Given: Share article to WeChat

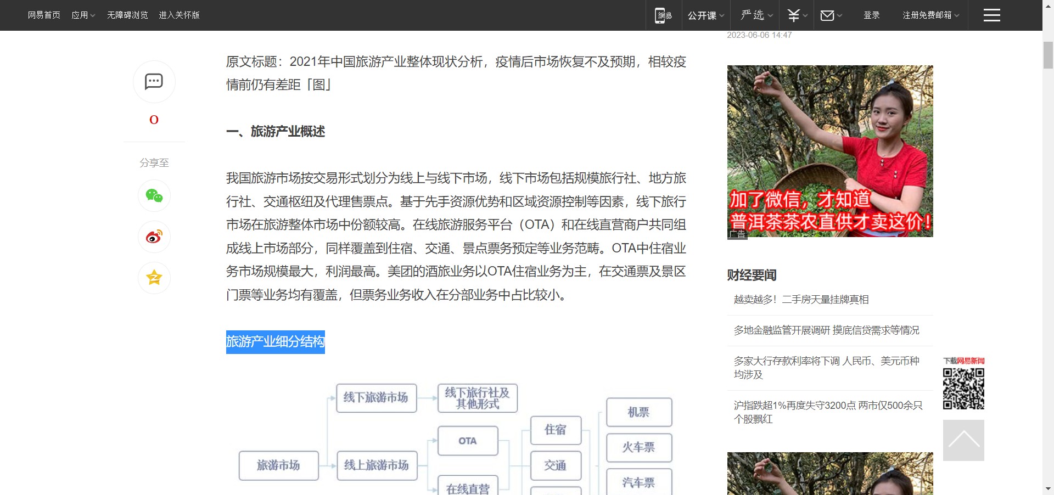Looking at the screenshot, I should (x=154, y=196).
